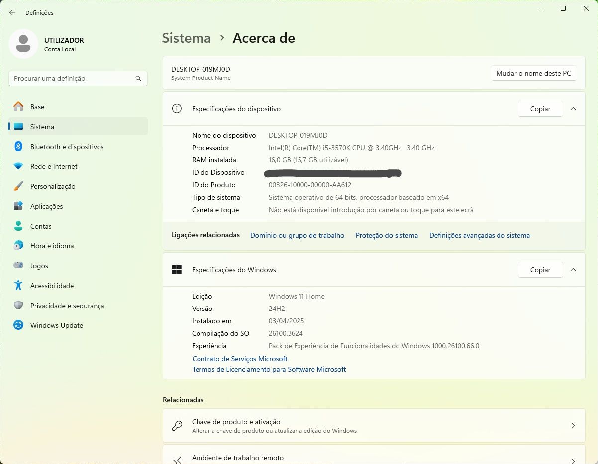598x464 pixels.
Task: Click the Contas person icon
Action: click(18, 226)
